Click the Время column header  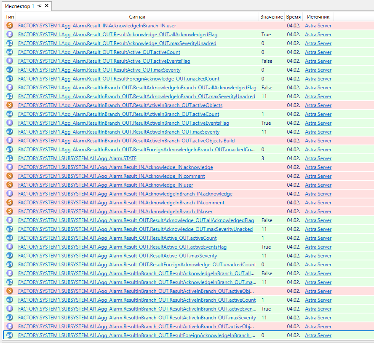[x=293, y=17]
